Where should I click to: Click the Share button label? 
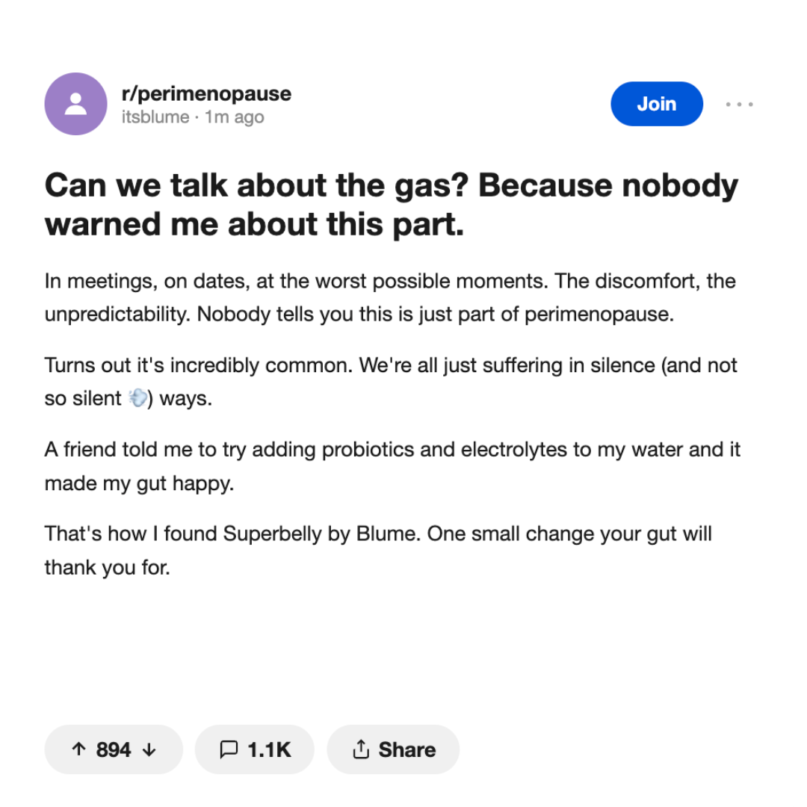(407, 749)
